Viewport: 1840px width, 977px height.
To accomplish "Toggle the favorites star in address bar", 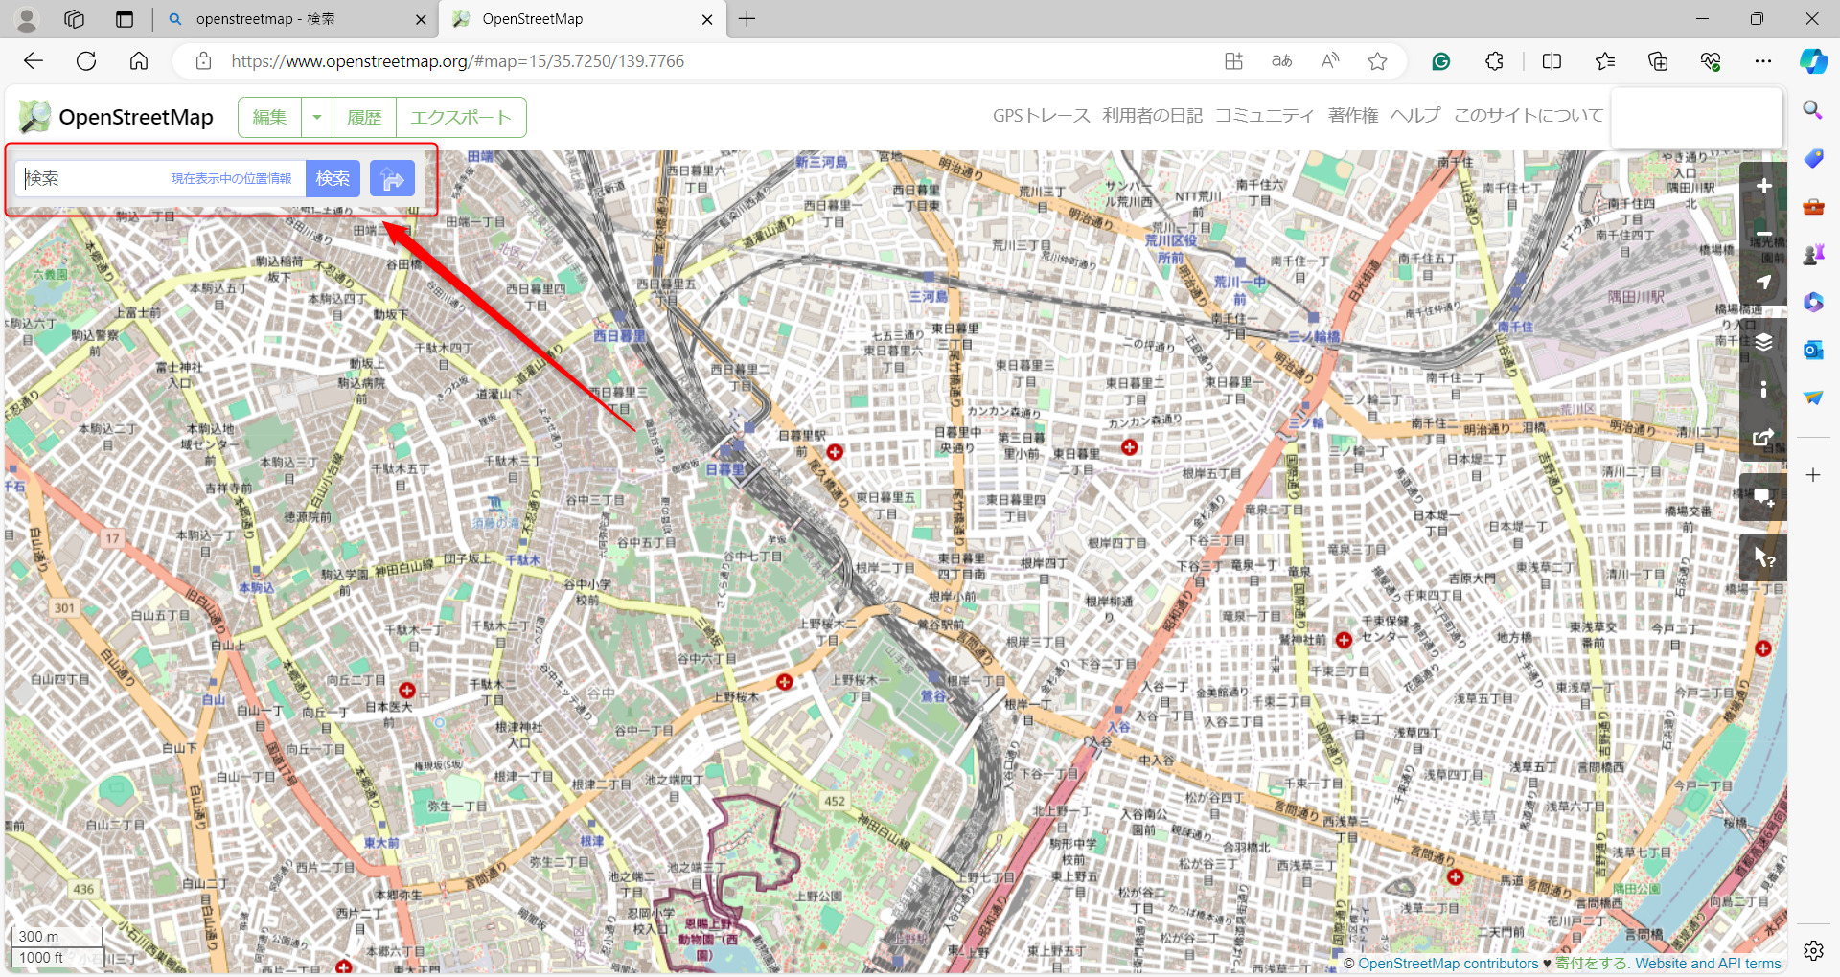I will (1377, 60).
